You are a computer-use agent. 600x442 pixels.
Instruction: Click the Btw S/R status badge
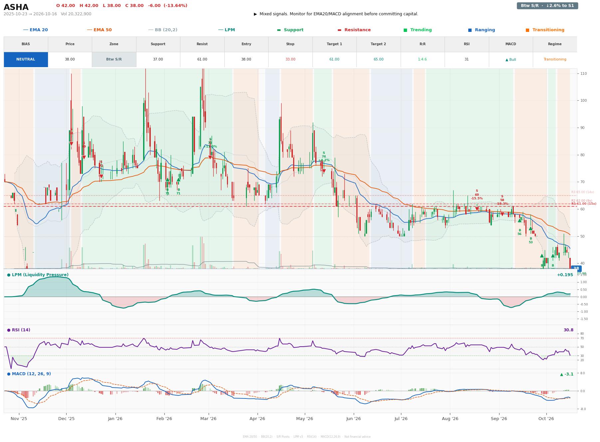[x=547, y=6]
